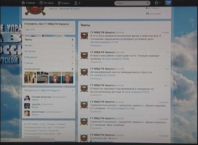198x145 pixels.
Task: Open Похожи на ГУ МВД РФ Иркутск
Action: tap(42, 90)
